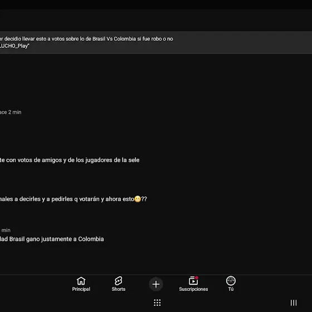Viewport: 312px width, 312px height.
Task: Click the LUCHO_Play channel name text
Action: pyautogui.click(x=14, y=46)
